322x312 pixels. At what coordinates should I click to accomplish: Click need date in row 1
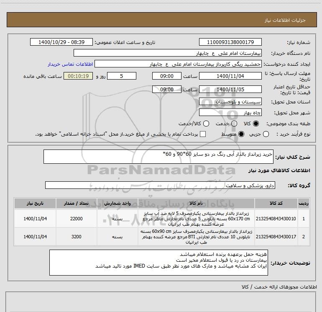(35, 219)
